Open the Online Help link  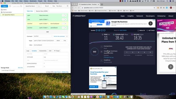(65, 72)
